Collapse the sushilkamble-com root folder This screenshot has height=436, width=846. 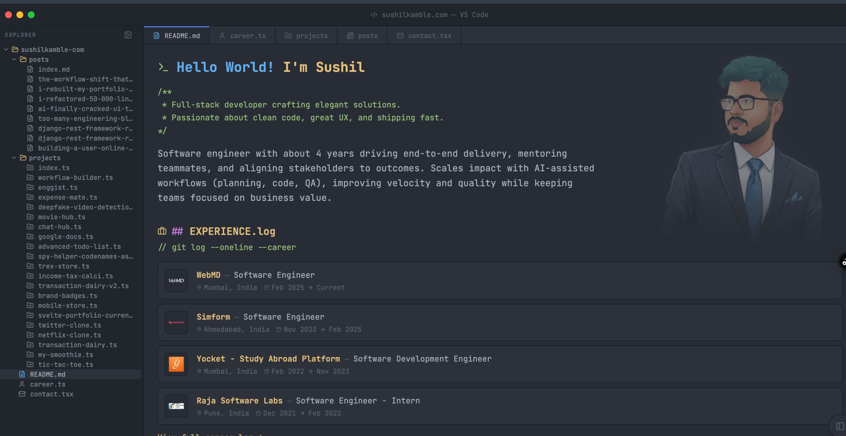coord(6,49)
